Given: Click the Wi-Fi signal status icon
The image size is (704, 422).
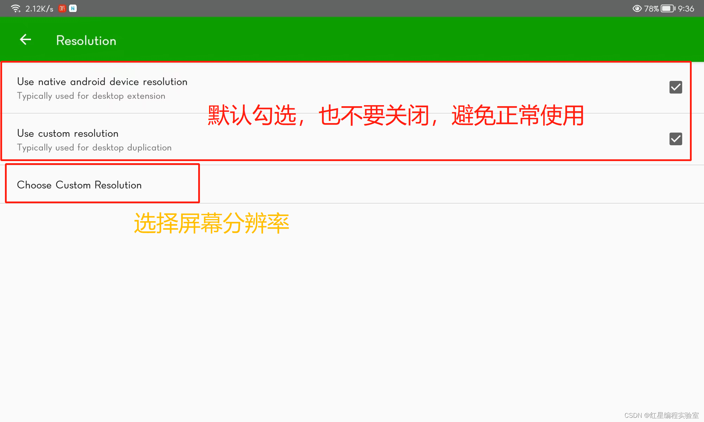Looking at the screenshot, I should coord(15,8).
